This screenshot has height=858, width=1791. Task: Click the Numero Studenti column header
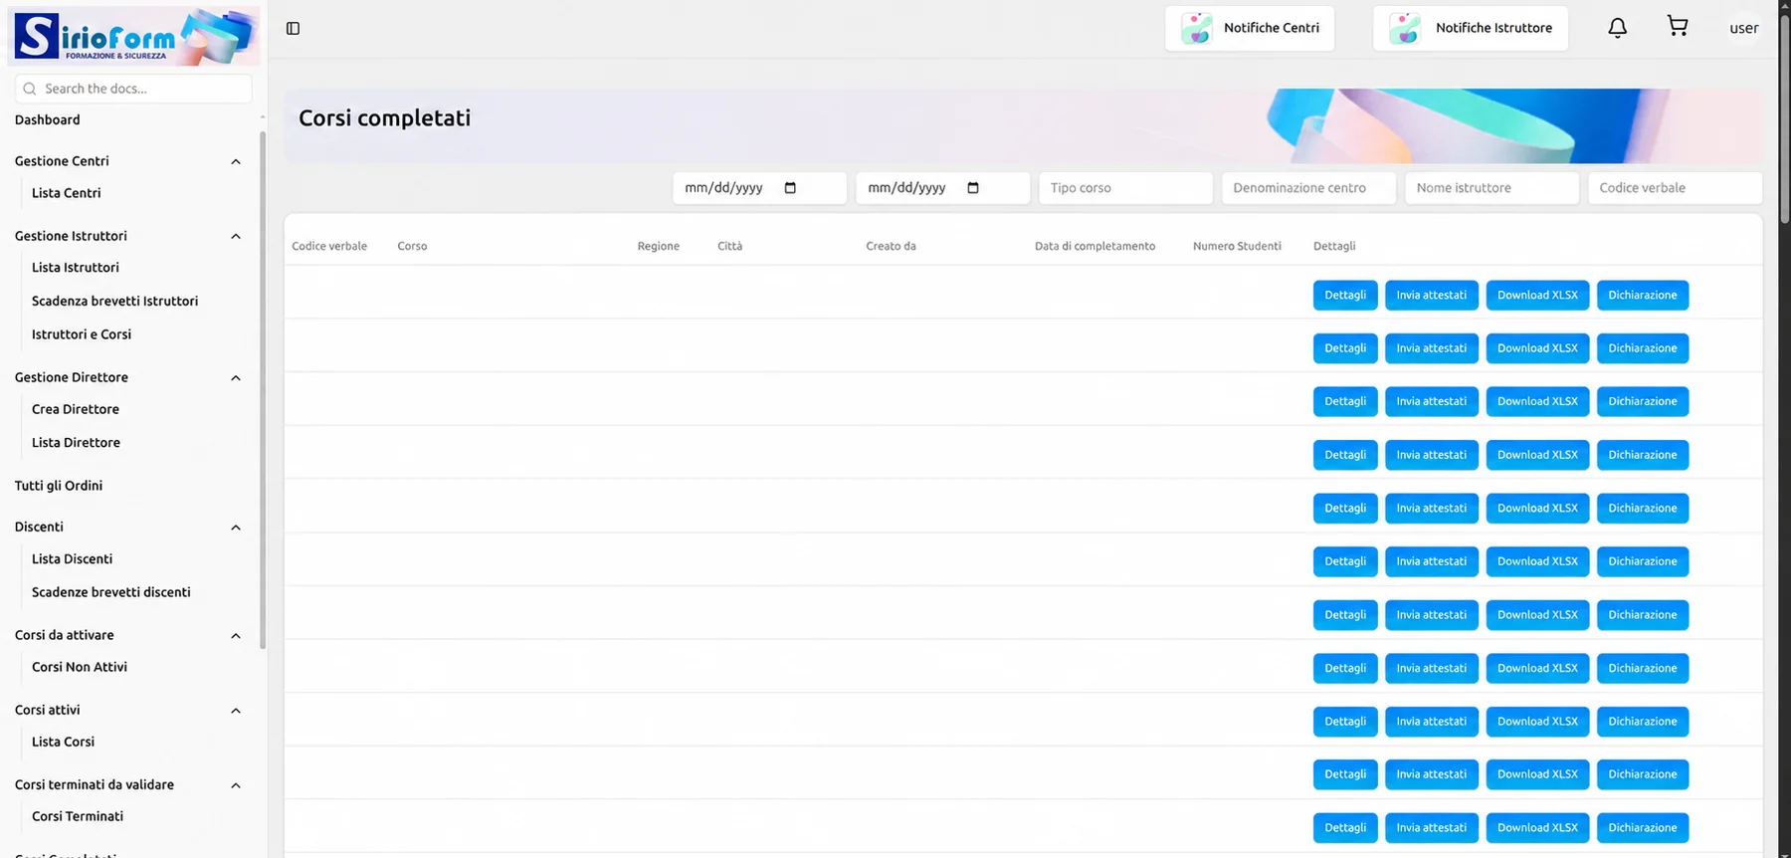1237,246
